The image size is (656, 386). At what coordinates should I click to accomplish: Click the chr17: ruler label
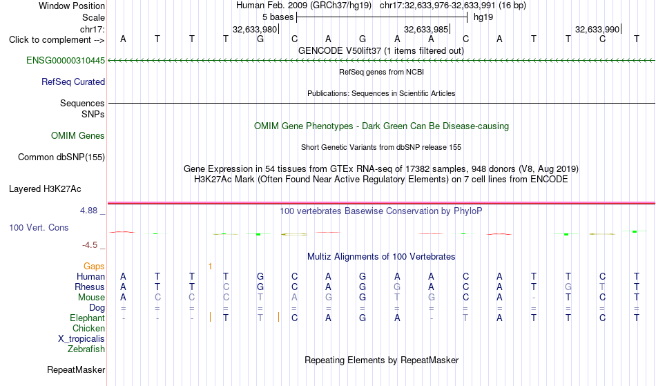92,29
